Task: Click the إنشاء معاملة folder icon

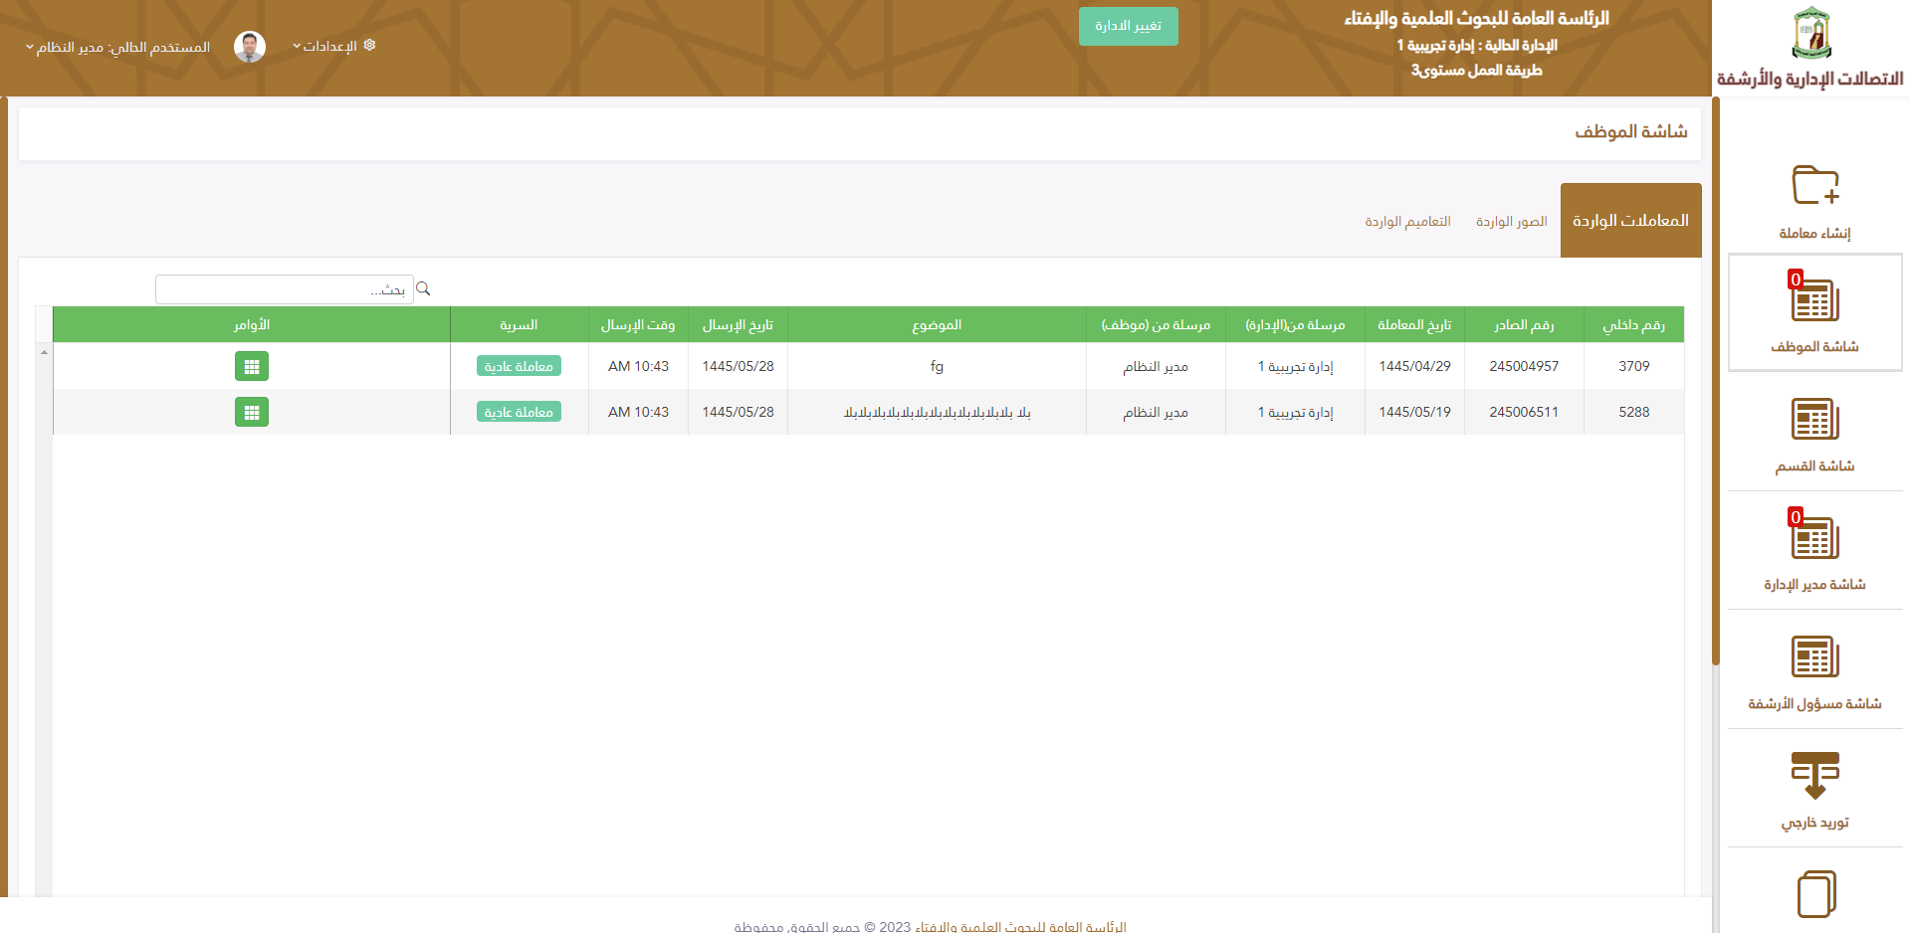Action: pyautogui.click(x=1814, y=186)
